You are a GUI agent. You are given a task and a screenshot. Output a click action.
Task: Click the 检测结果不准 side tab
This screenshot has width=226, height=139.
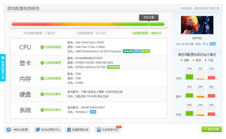pyautogui.click(x=3, y=68)
